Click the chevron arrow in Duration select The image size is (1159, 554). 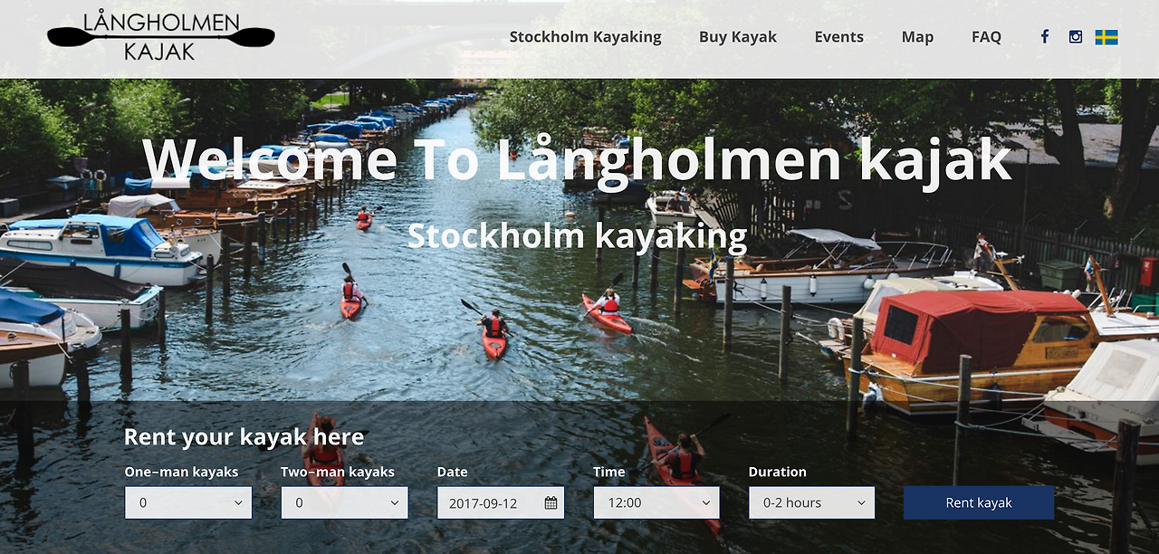[861, 503]
